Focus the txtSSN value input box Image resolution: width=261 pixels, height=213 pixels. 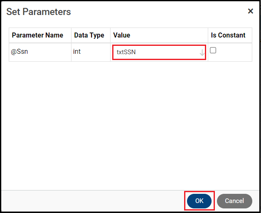158,53
